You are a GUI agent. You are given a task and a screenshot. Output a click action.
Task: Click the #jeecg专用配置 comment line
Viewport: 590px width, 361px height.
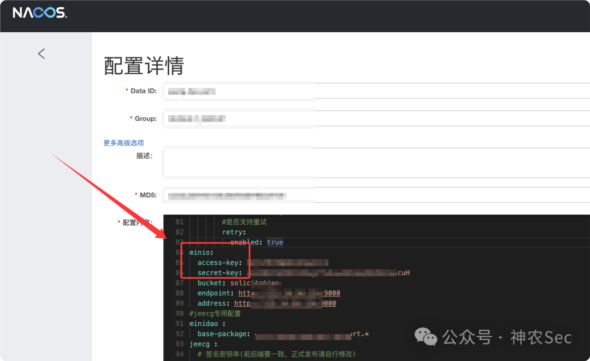215,313
